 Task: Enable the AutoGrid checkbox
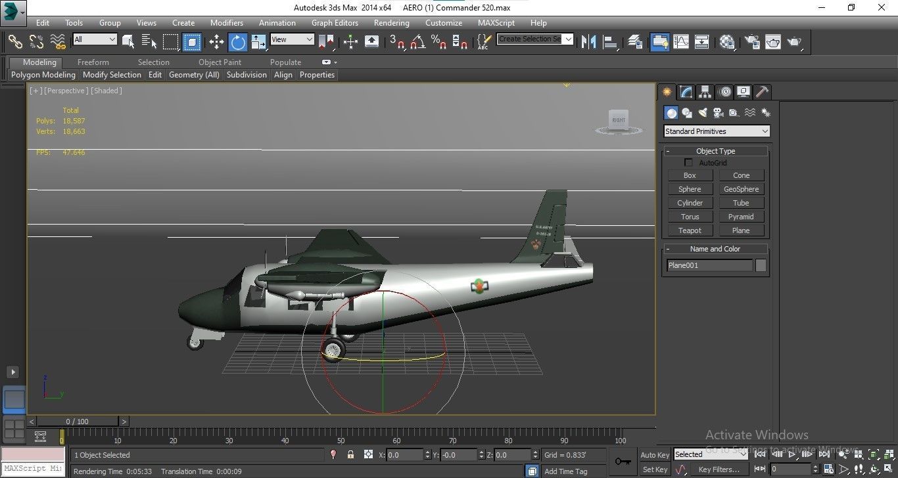point(688,162)
